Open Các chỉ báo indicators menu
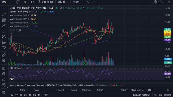Screen dimensions: 173x97 (x=46, y=2)
